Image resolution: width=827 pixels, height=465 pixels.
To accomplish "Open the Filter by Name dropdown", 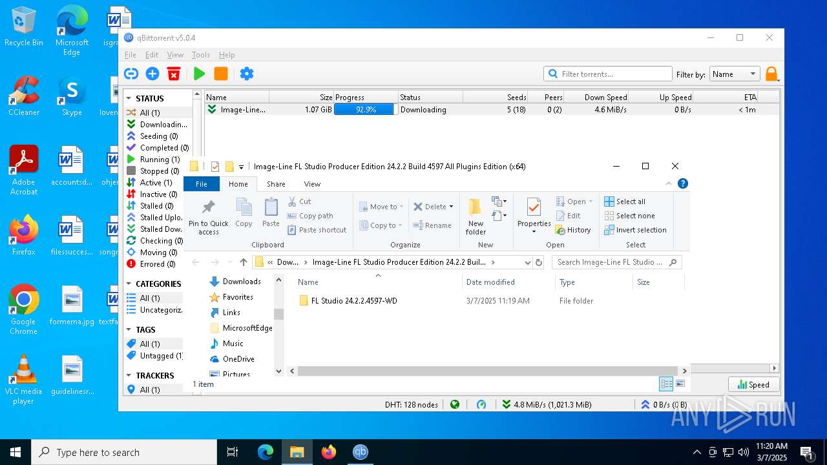I will pos(734,74).
